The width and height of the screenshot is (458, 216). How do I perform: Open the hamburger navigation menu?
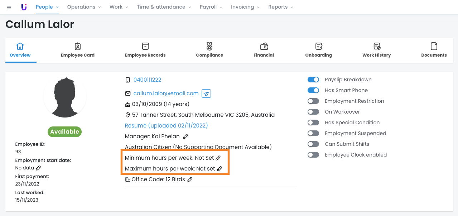(9, 7)
